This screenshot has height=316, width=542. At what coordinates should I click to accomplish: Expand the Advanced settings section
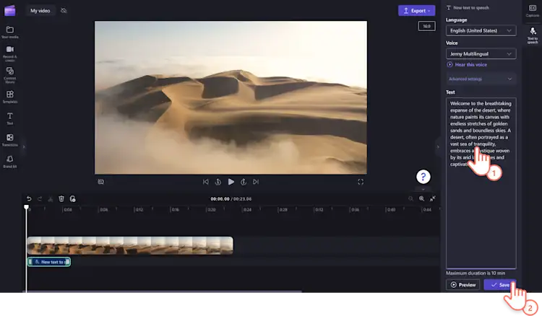[x=481, y=79]
